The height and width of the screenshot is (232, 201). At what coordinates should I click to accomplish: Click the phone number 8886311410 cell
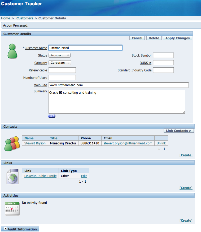[x=90, y=143]
